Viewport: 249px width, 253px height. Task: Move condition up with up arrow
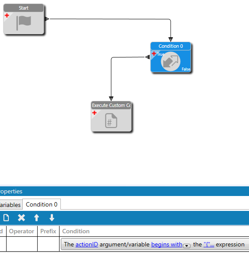coord(37,217)
